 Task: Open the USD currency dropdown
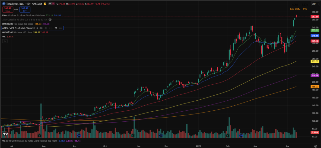314,3
